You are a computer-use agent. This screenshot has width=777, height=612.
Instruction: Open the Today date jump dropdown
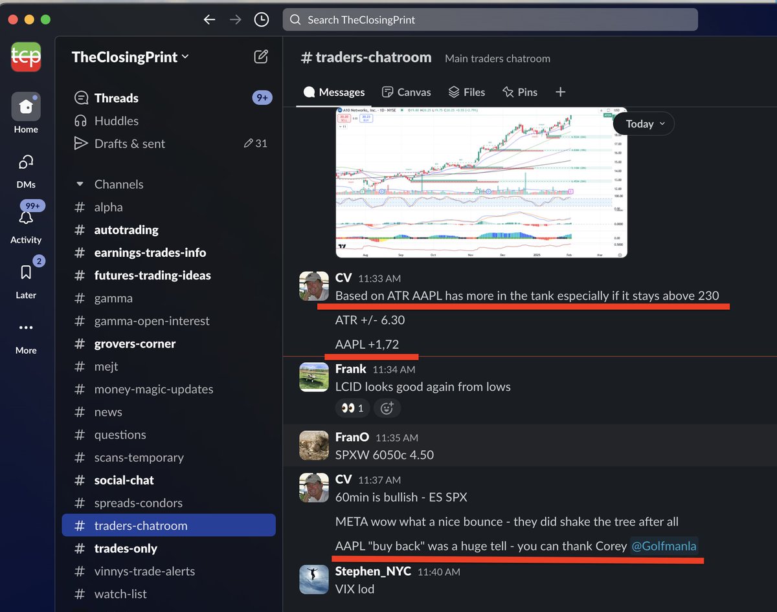tap(643, 124)
